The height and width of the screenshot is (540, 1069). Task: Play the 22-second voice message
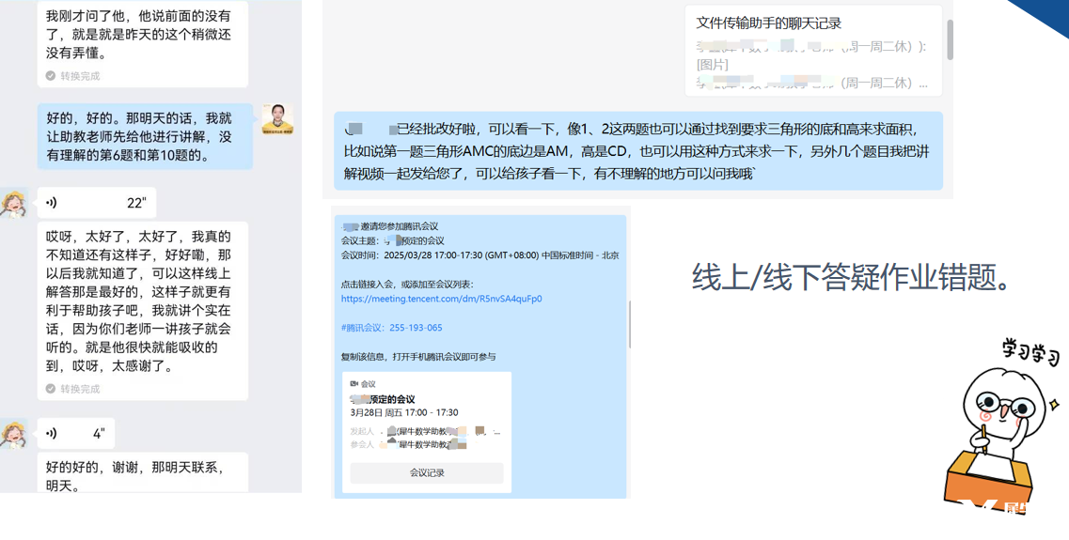[x=96, y=203]
